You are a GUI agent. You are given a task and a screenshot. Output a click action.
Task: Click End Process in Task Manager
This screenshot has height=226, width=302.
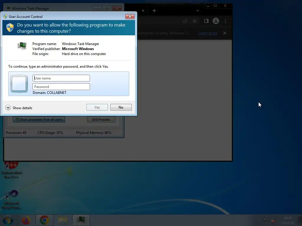click(101, 119)
